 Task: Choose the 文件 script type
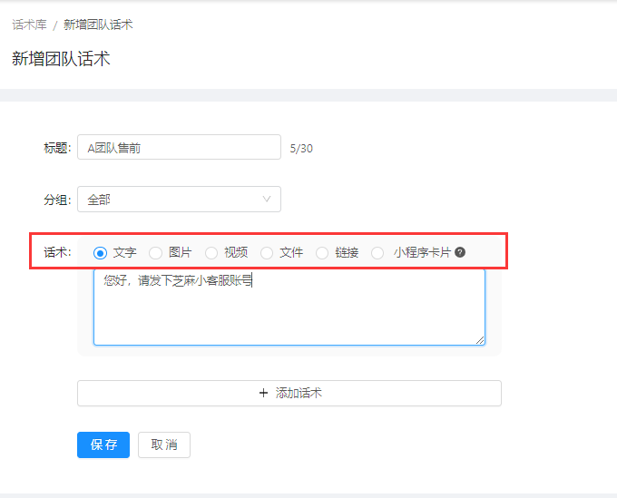(x=267, y=253)
